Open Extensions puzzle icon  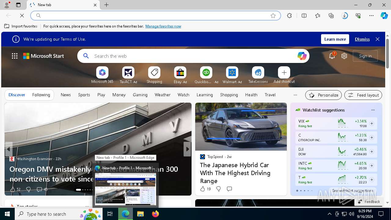289,16
